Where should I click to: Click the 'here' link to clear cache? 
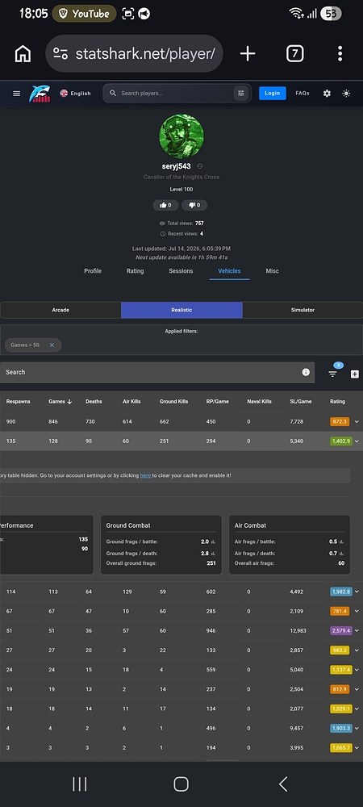coord(145,475)
